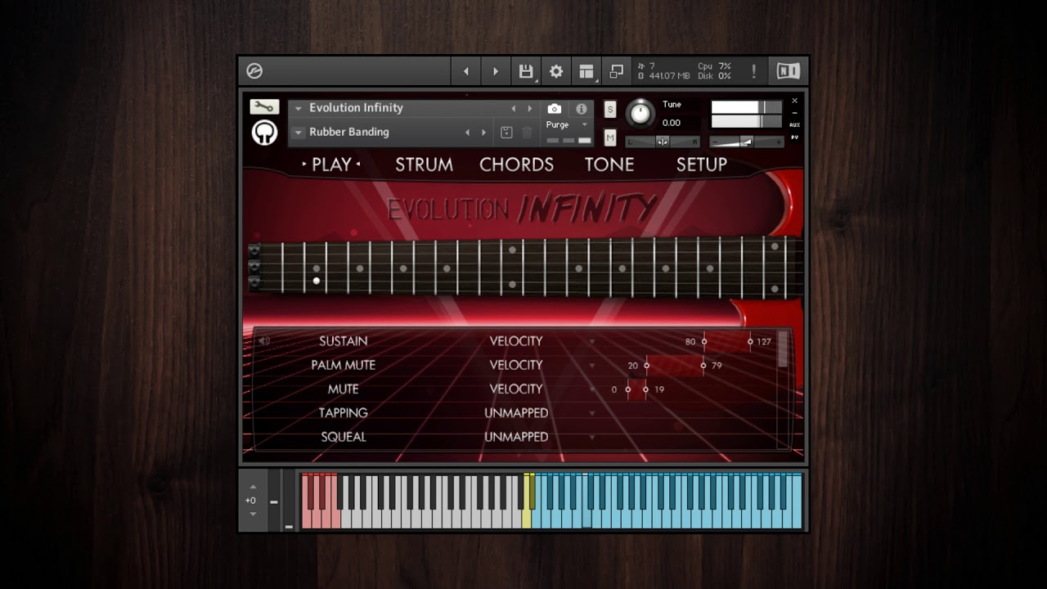Screen dimensions: 1047x589
Task: Select the TAPPING articulation
Action: click(344, 412)
